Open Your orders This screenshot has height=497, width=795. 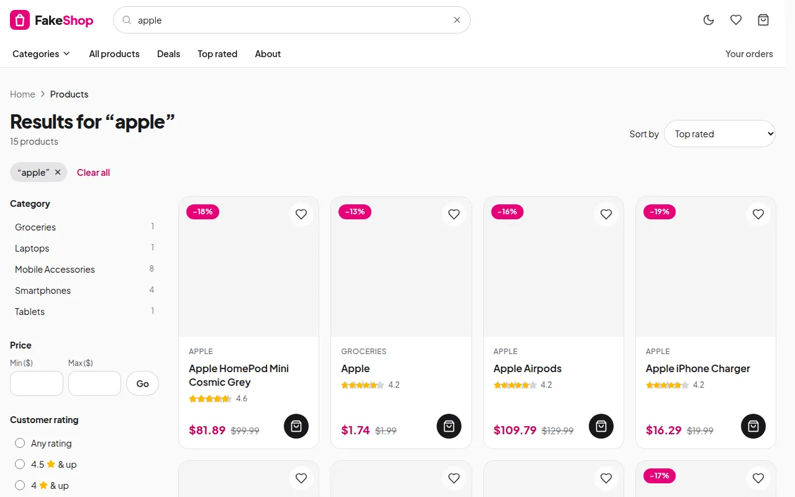pyautogui.click(x=749, y=54)
